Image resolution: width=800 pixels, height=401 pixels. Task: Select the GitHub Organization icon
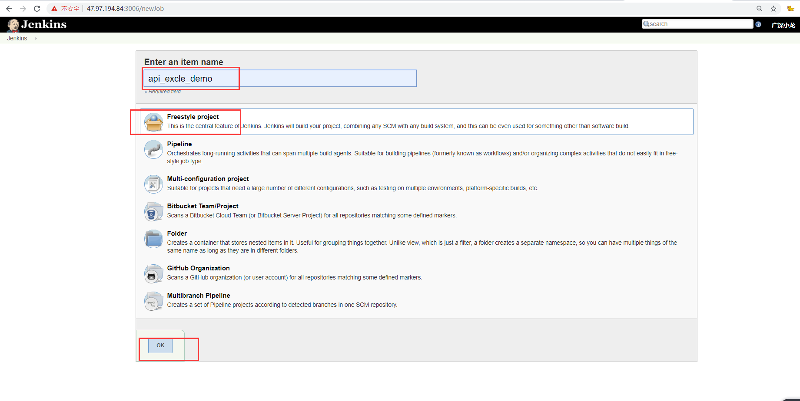[153, 273]
